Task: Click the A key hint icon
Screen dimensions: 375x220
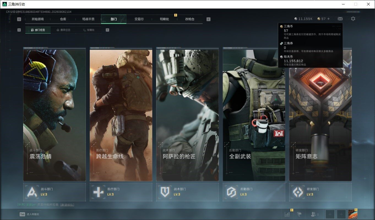Action: pyautogui.click(x=19, y=30)
